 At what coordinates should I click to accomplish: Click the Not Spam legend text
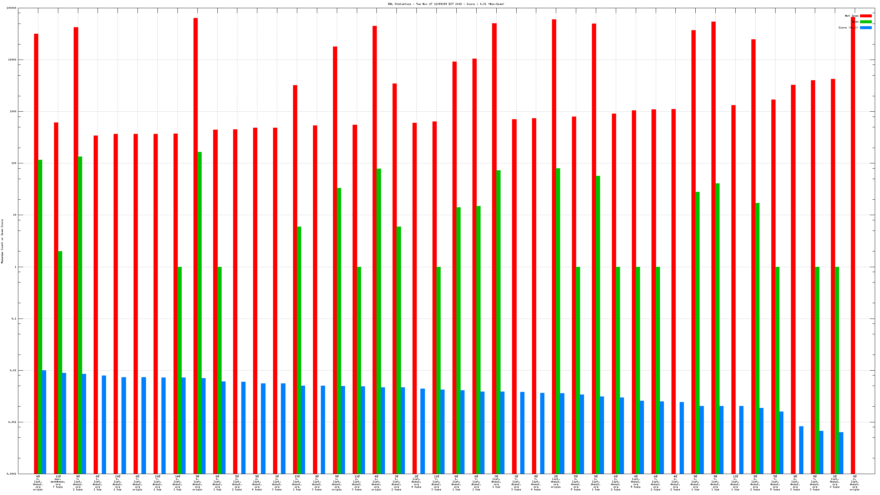coord(851,16)
